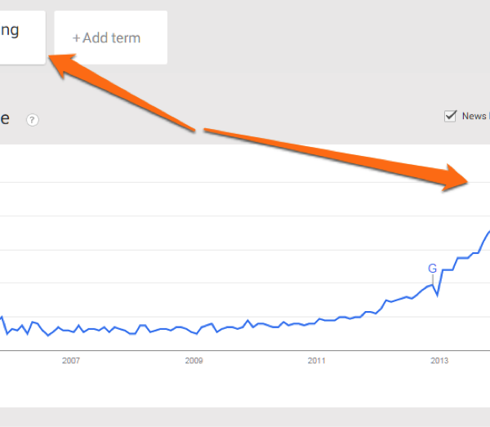This screenshot has width=490, height=427.
Task: Open the Add term box
Action: (x=110, y=38)
